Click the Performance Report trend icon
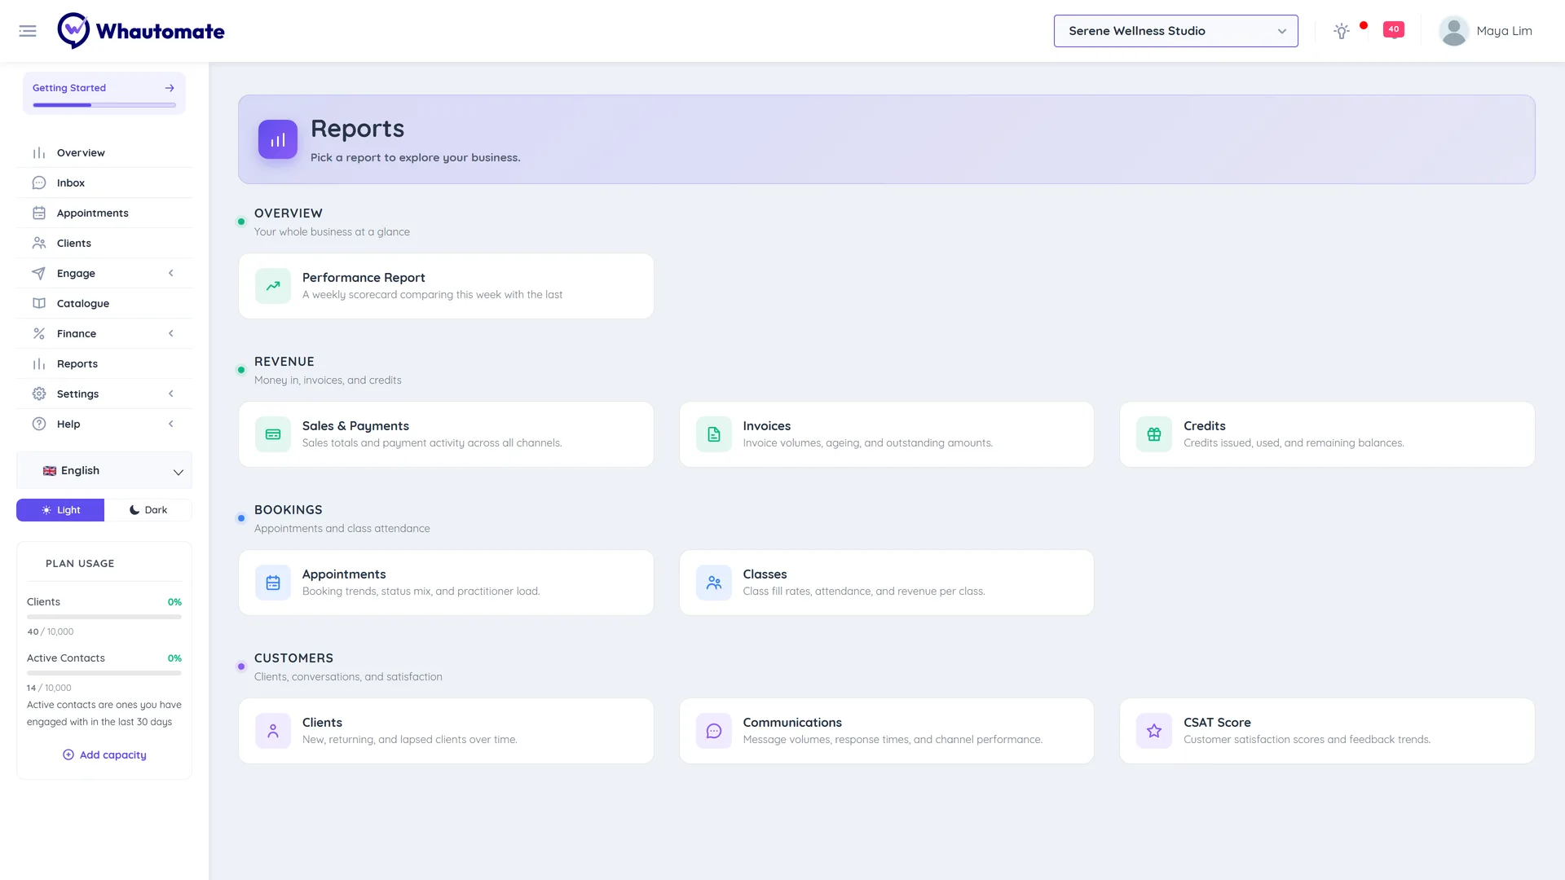Image resolution: width=1565 pixels, height=880 pixels. click(x=273, y=286)
